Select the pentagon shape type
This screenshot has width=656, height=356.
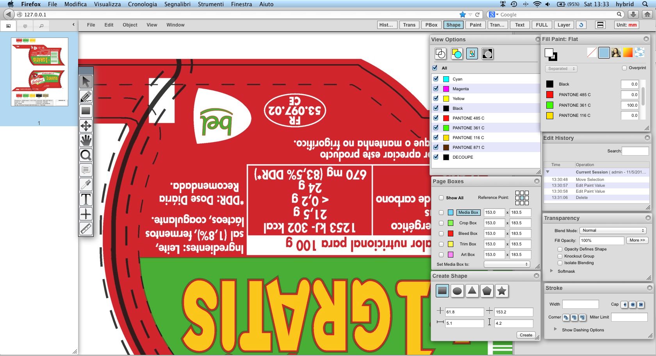[487, 291]
